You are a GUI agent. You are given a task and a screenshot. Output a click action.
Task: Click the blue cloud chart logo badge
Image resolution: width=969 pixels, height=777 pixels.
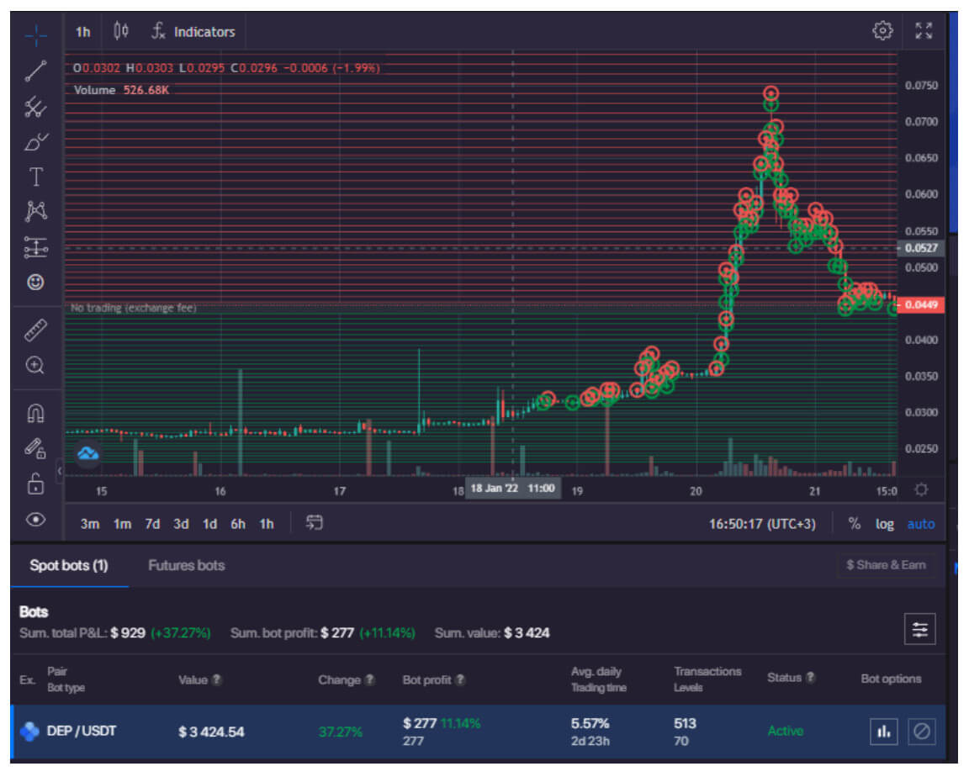tap(87, 454)
